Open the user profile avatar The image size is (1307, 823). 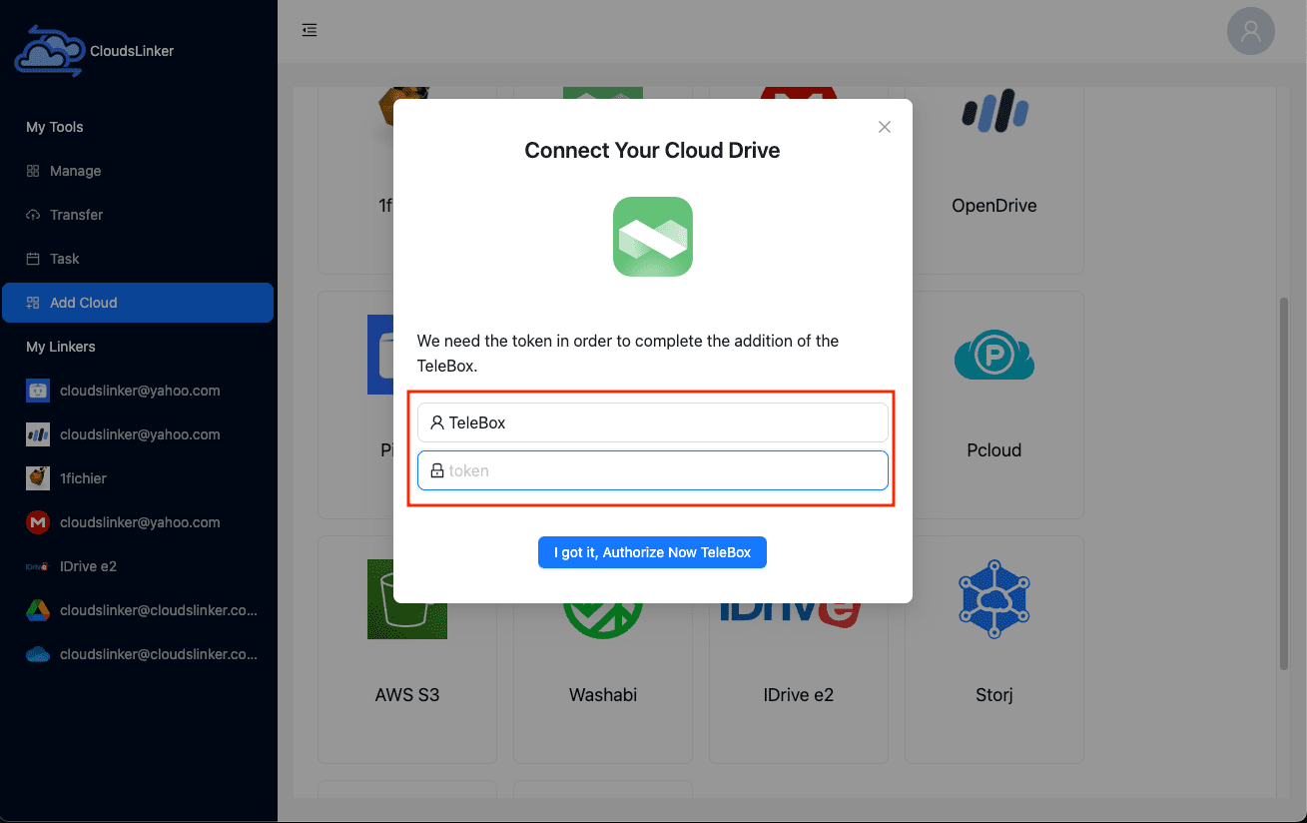click(1250, 31)
